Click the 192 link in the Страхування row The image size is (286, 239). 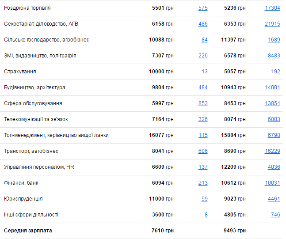coord(275,72)
